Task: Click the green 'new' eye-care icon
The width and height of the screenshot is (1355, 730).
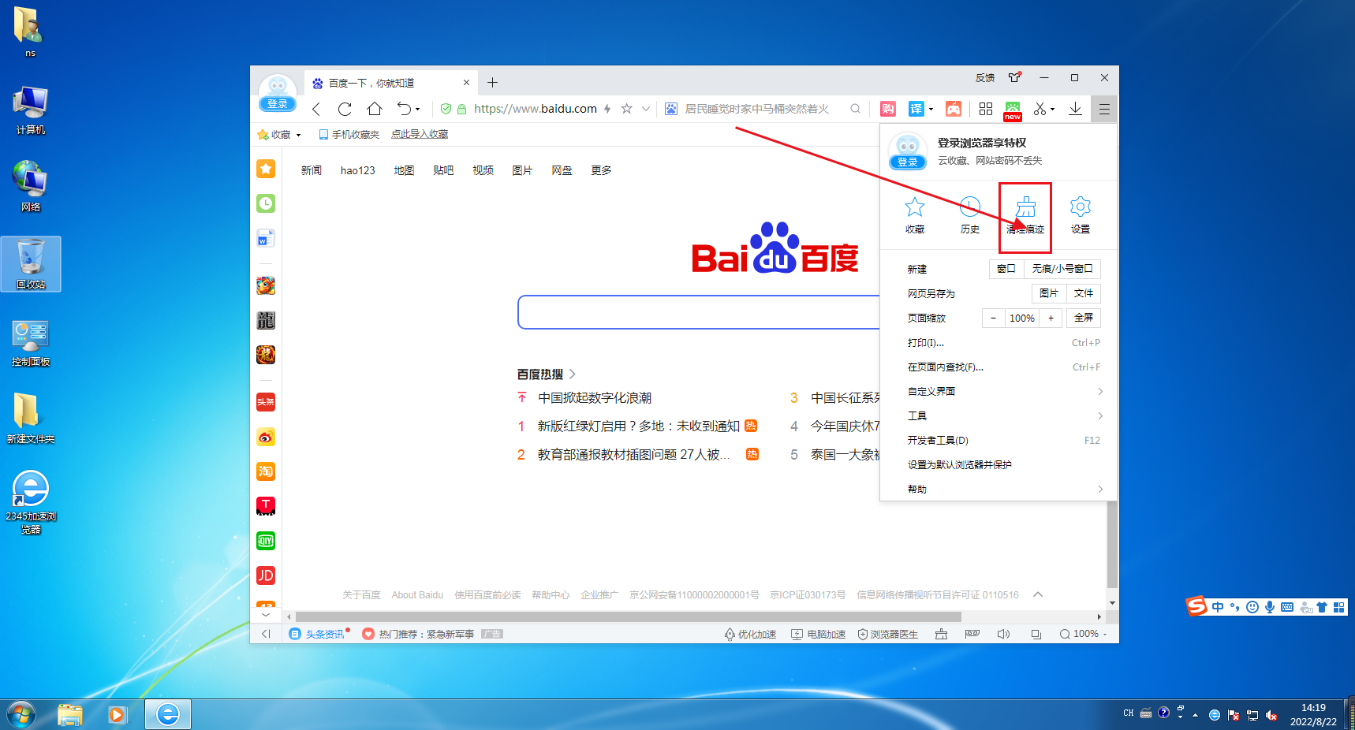Action: (1013, 110)
